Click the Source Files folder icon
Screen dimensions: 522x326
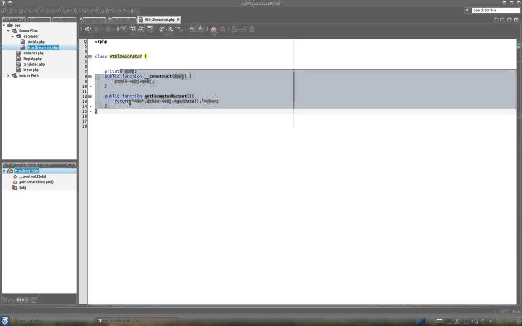click(14, 31)
